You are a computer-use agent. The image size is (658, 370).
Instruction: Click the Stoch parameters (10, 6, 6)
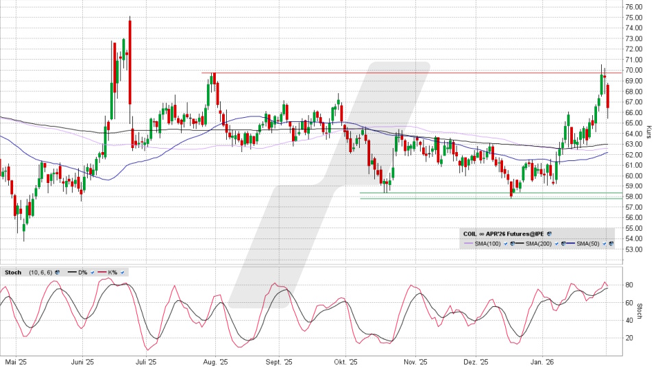tap(40, 272)
